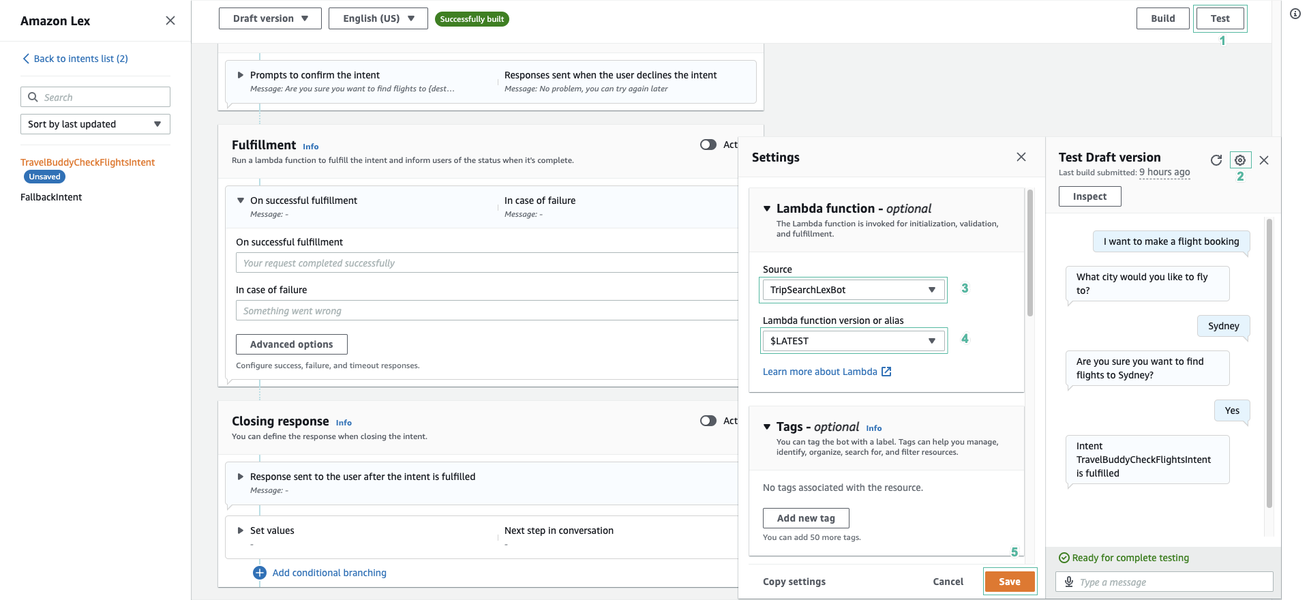Click the 'In case of failure' summary heading
The height and width of the screenshot is (600, 1309).
pyautogui.click(x=540, y=200)
